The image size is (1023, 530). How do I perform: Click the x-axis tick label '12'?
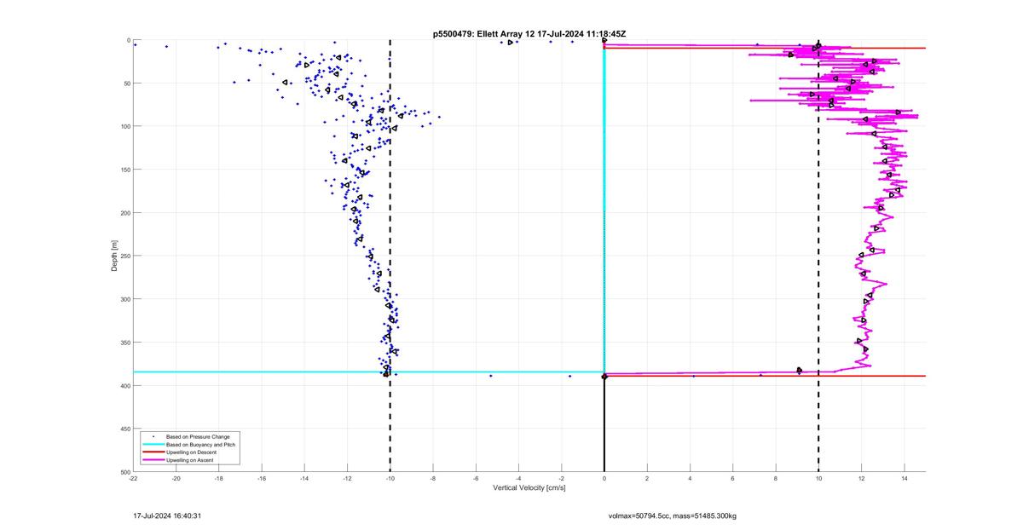click(861, 478)
